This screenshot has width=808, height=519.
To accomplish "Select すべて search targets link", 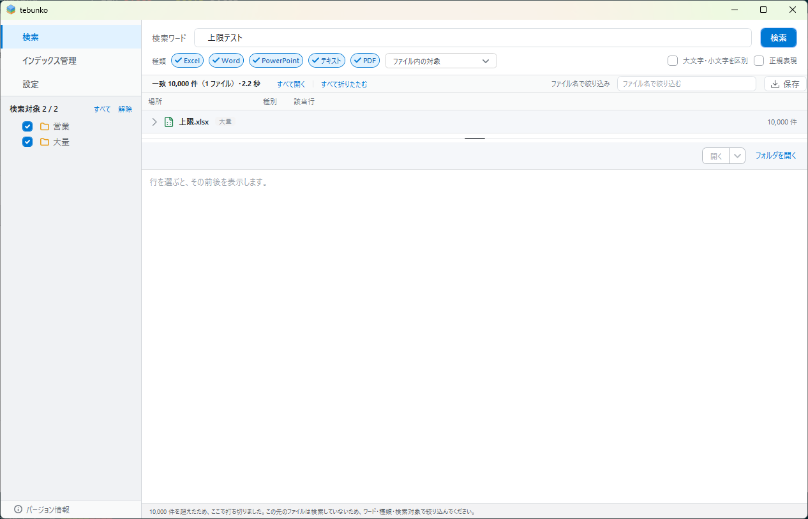I will [102, 109].
